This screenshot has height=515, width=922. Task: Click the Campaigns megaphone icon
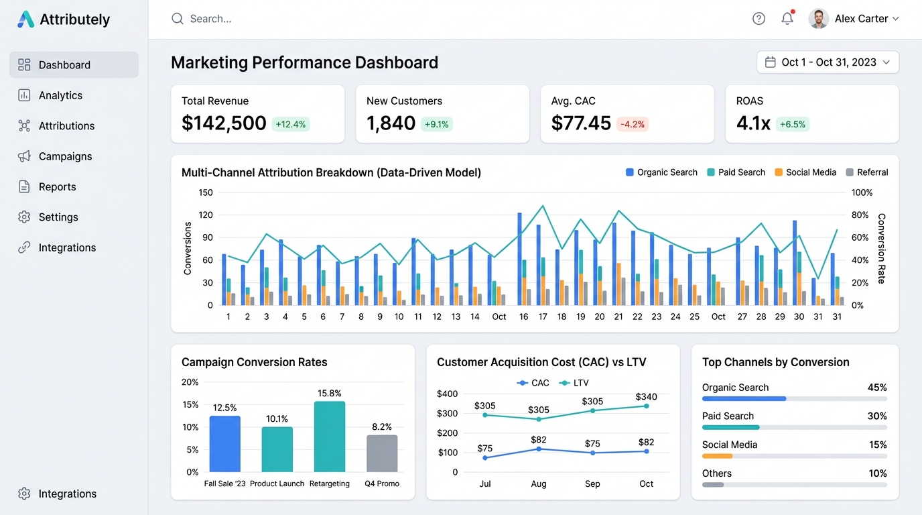[x=24, y=156]
